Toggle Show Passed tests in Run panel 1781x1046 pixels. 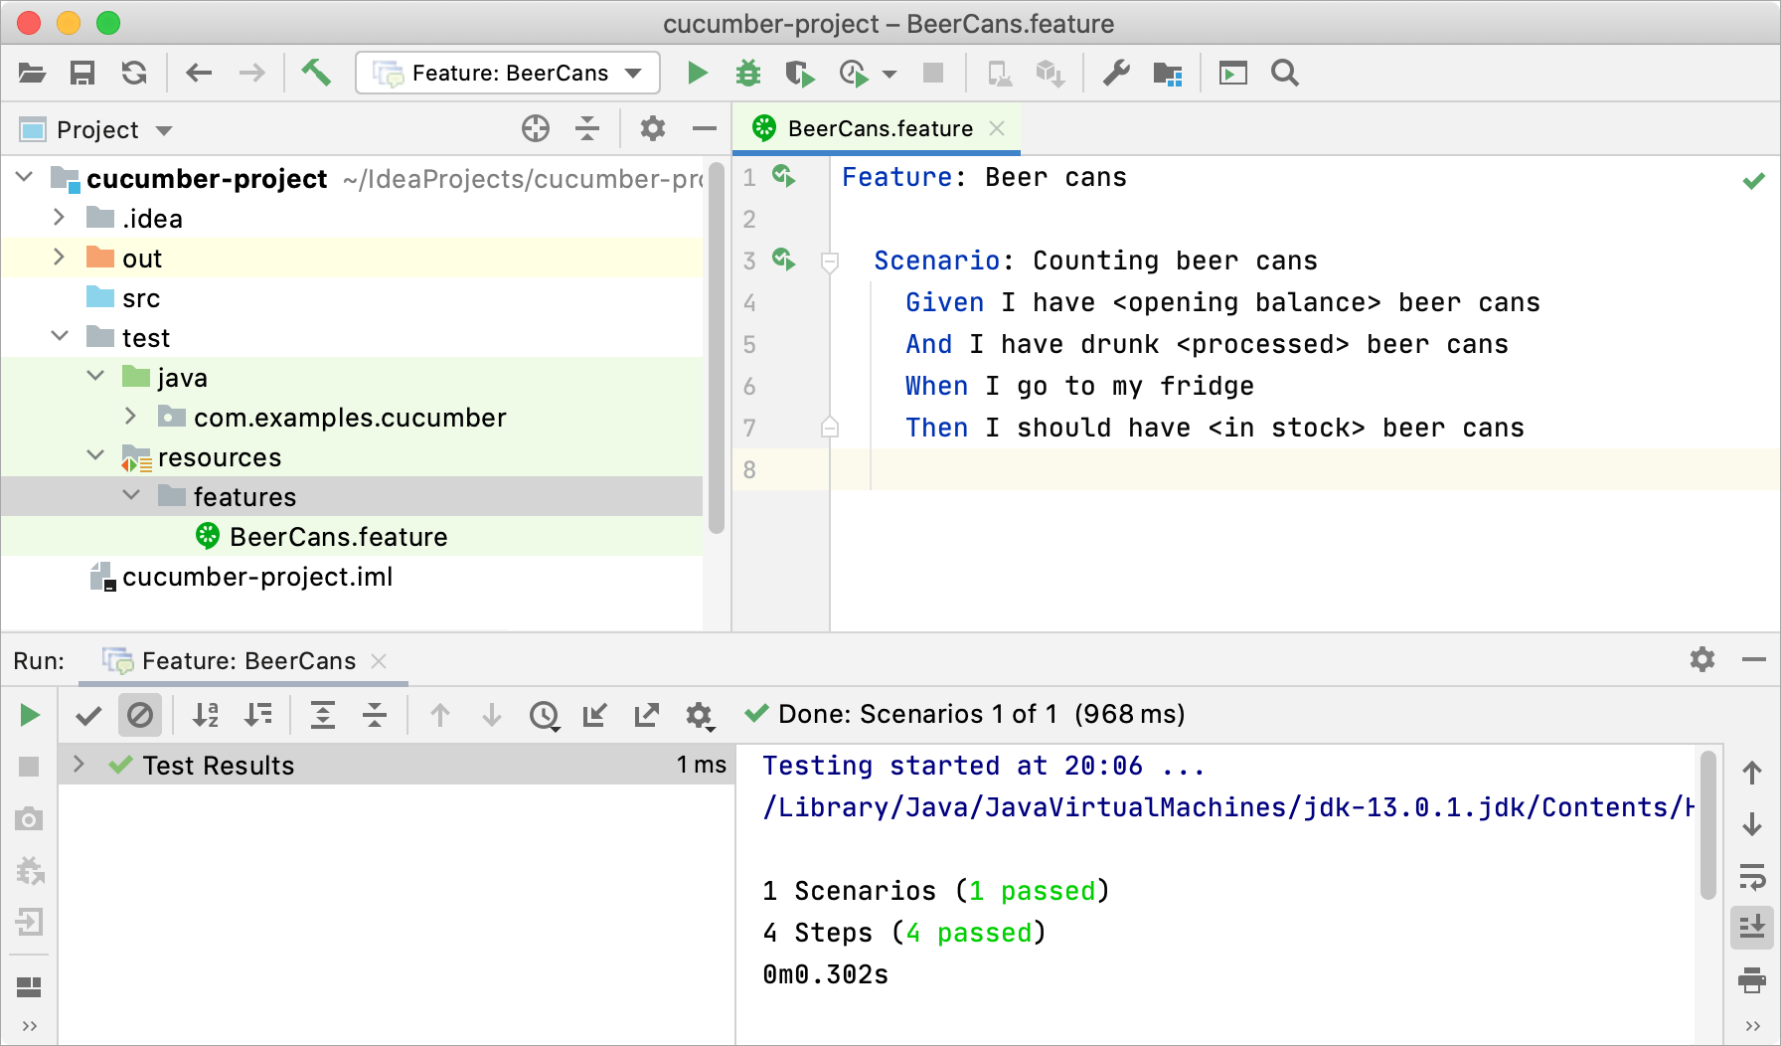[87, 715]
